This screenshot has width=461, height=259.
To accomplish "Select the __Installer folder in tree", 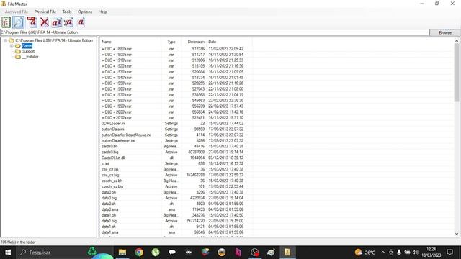I will [x=30, y=57].
